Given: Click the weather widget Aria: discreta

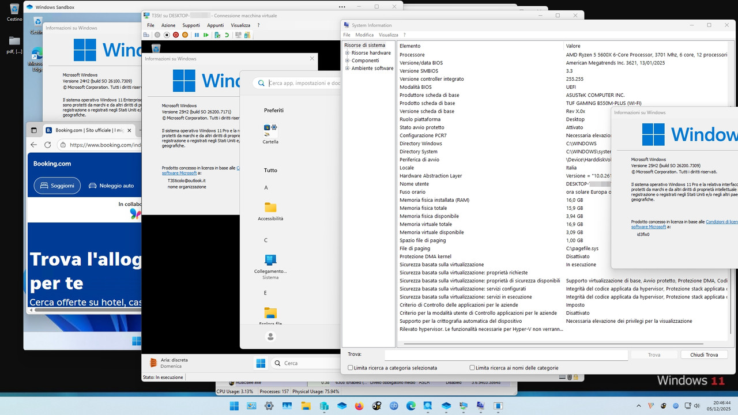Looking at the screenshot, I should [x=168, y=363].
